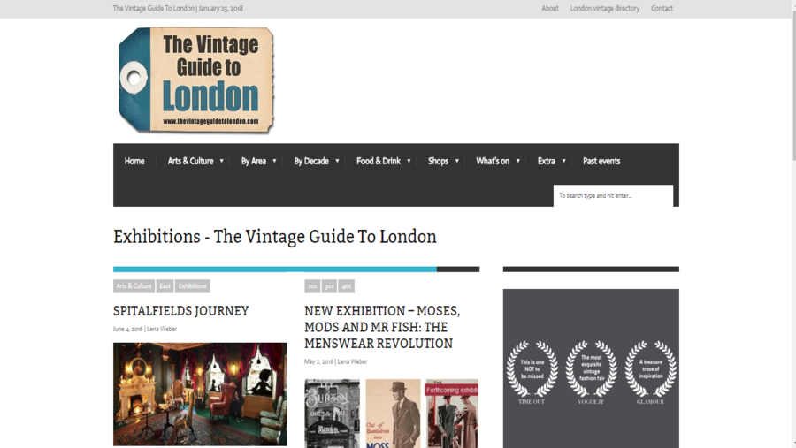Viewport: 796px width, 448px height.
Task: Open the London vintage directory link
Action: click(605, 8)
